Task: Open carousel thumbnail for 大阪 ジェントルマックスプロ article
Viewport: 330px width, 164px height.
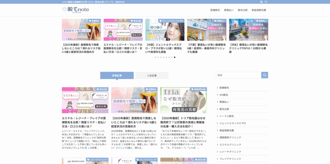Action: [165, 30]
